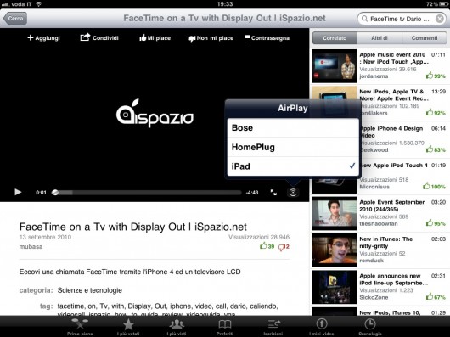Tap the red thumbs-down count 2
450x337 pixels.
point(284,247)
